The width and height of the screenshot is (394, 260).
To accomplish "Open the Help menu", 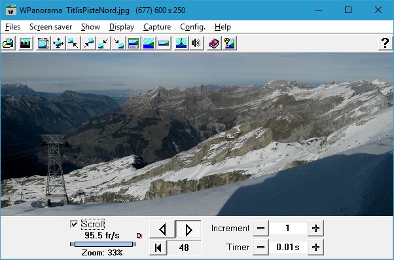I will tap(223, 27).
